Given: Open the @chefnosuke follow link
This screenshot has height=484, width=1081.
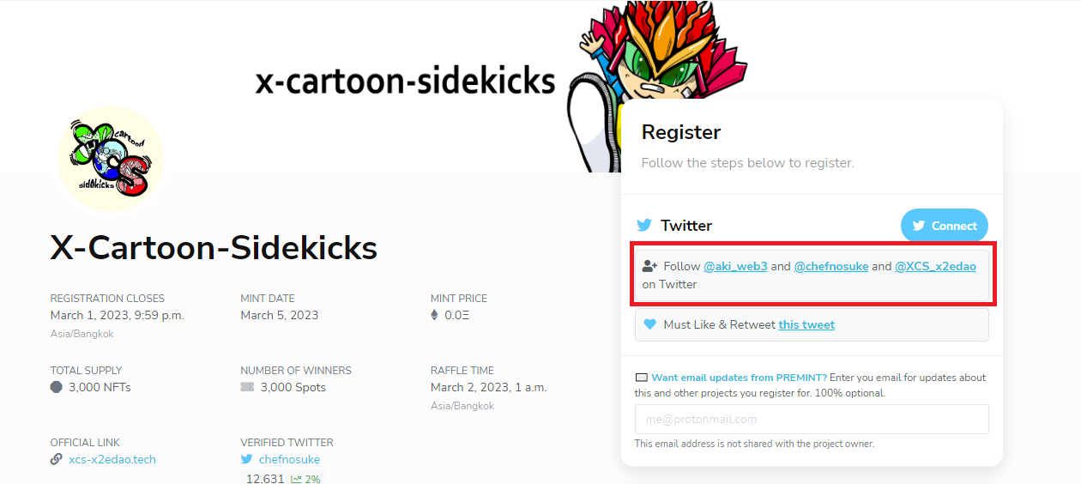Looking at the screenshot, I should 831,266.
